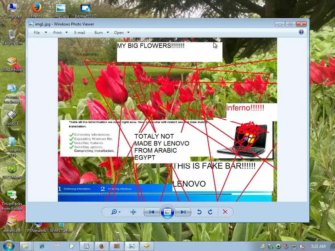Open Windows Explorer from the taskbar

pos(26,246)
